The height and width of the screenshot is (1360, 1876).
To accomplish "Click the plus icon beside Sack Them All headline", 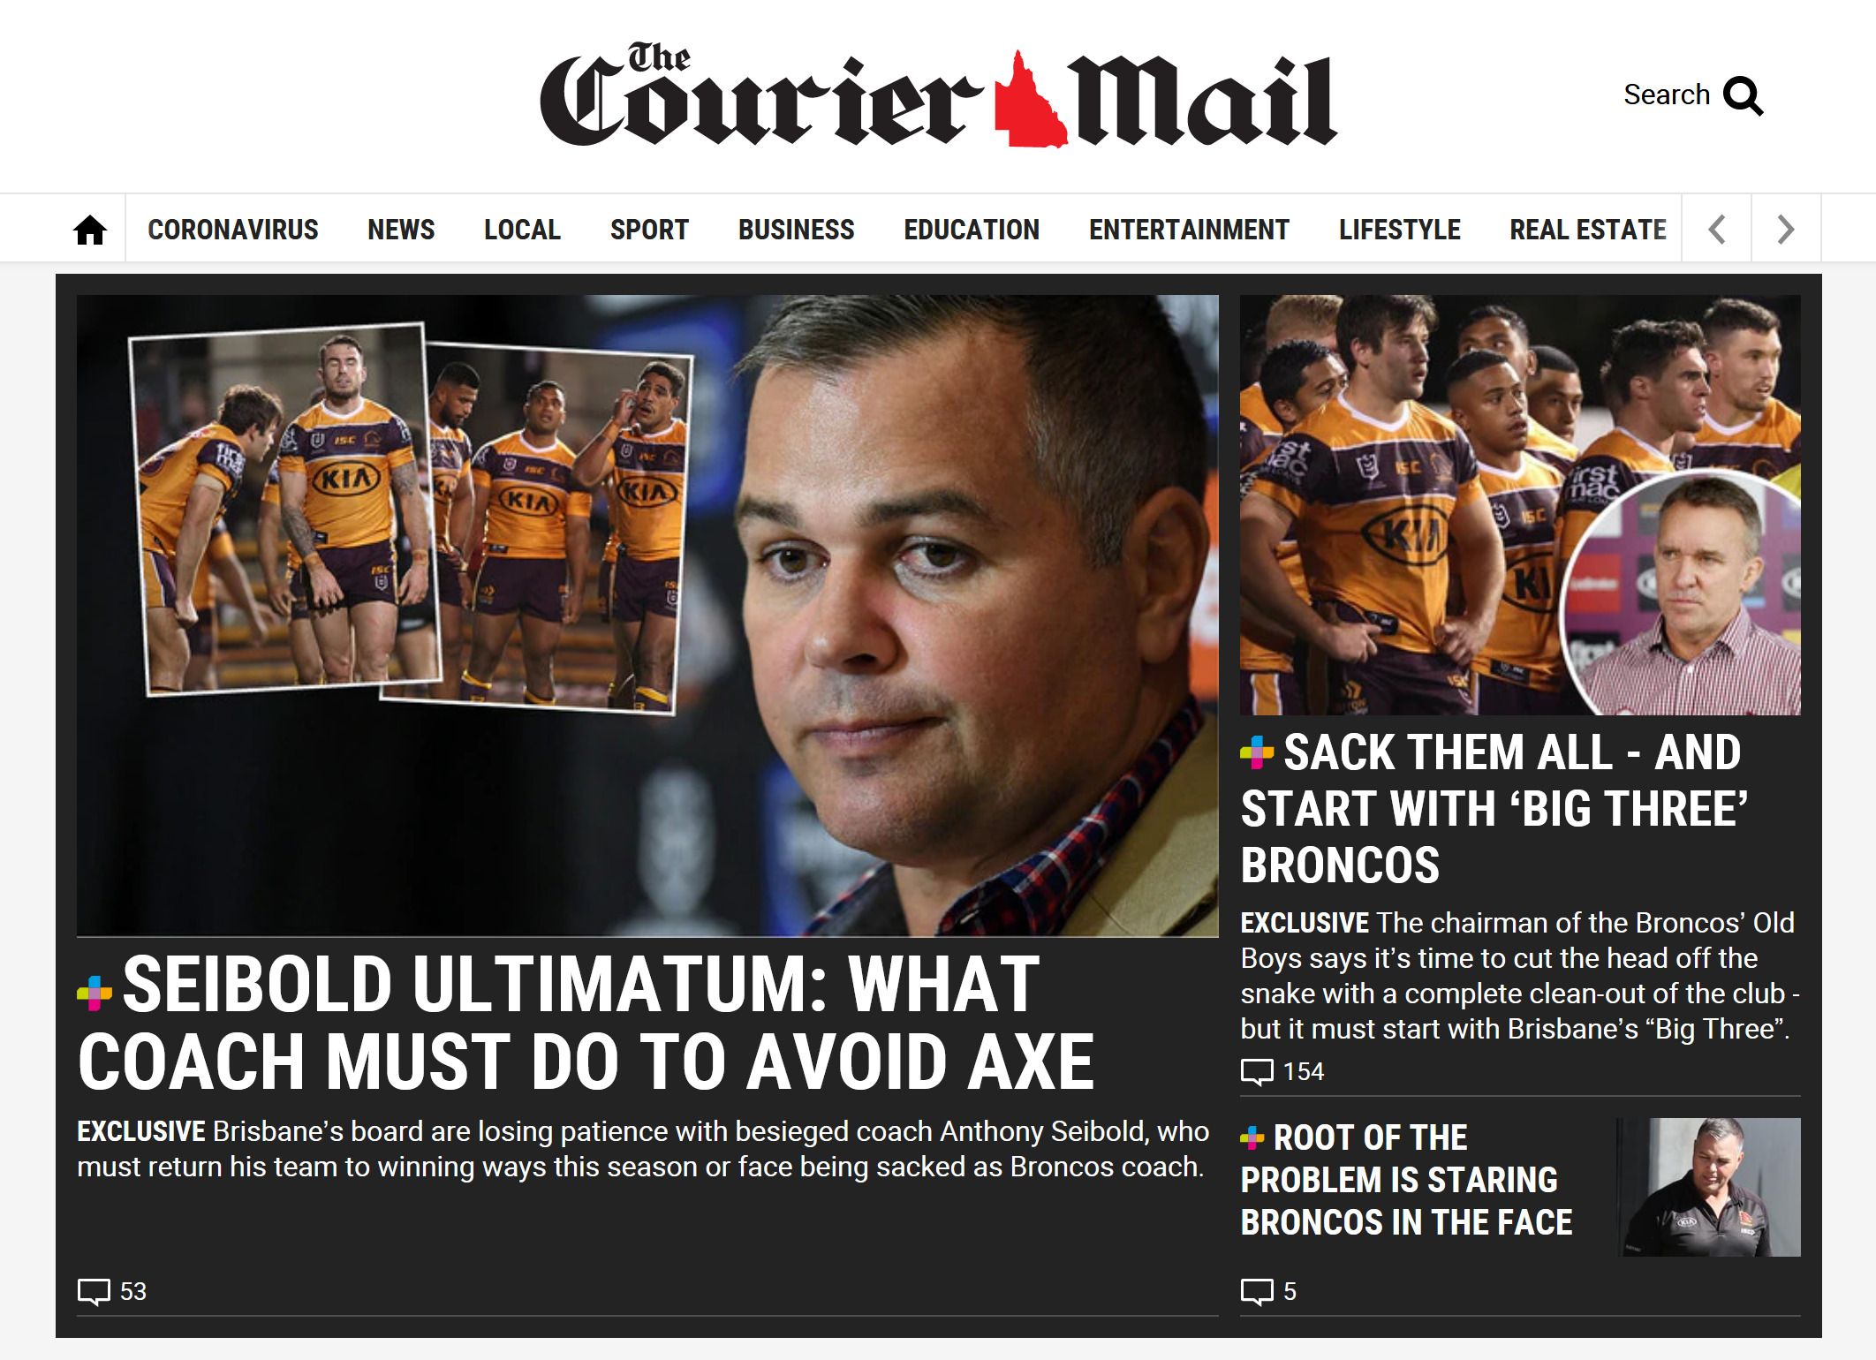I will point(1257,753).
